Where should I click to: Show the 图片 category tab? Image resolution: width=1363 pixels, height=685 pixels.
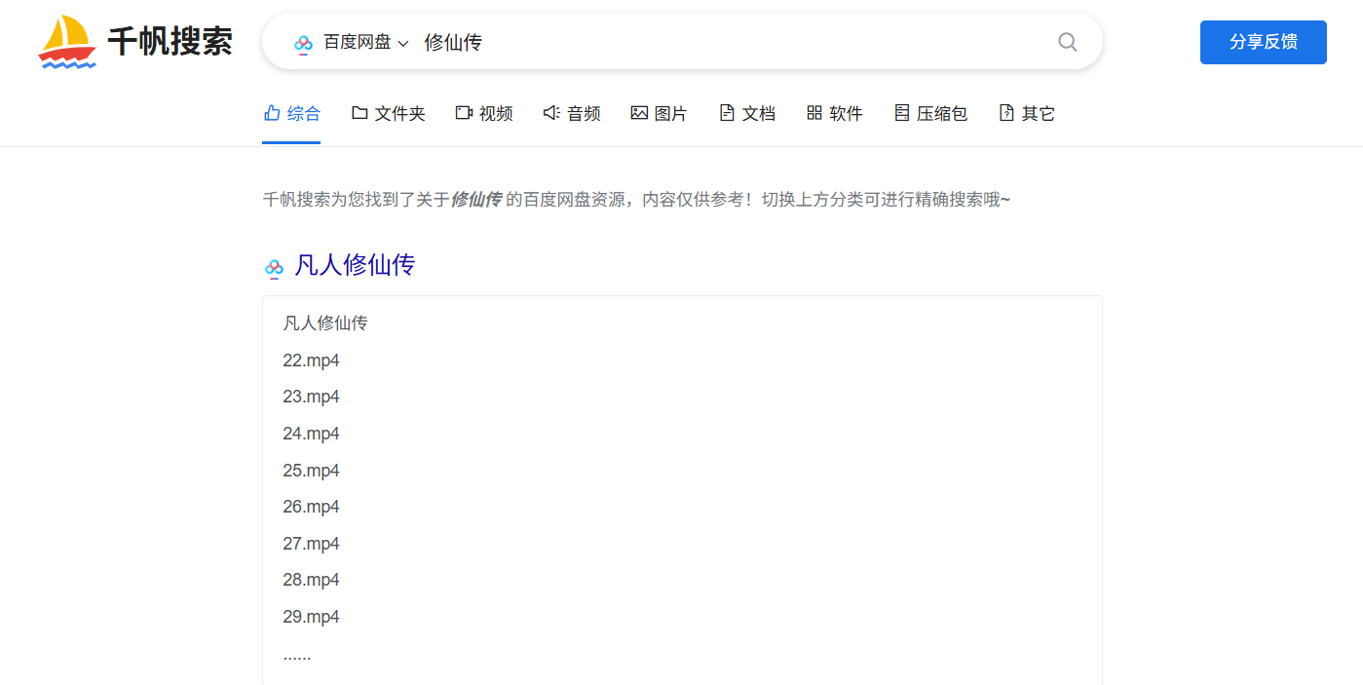[659, 113]
